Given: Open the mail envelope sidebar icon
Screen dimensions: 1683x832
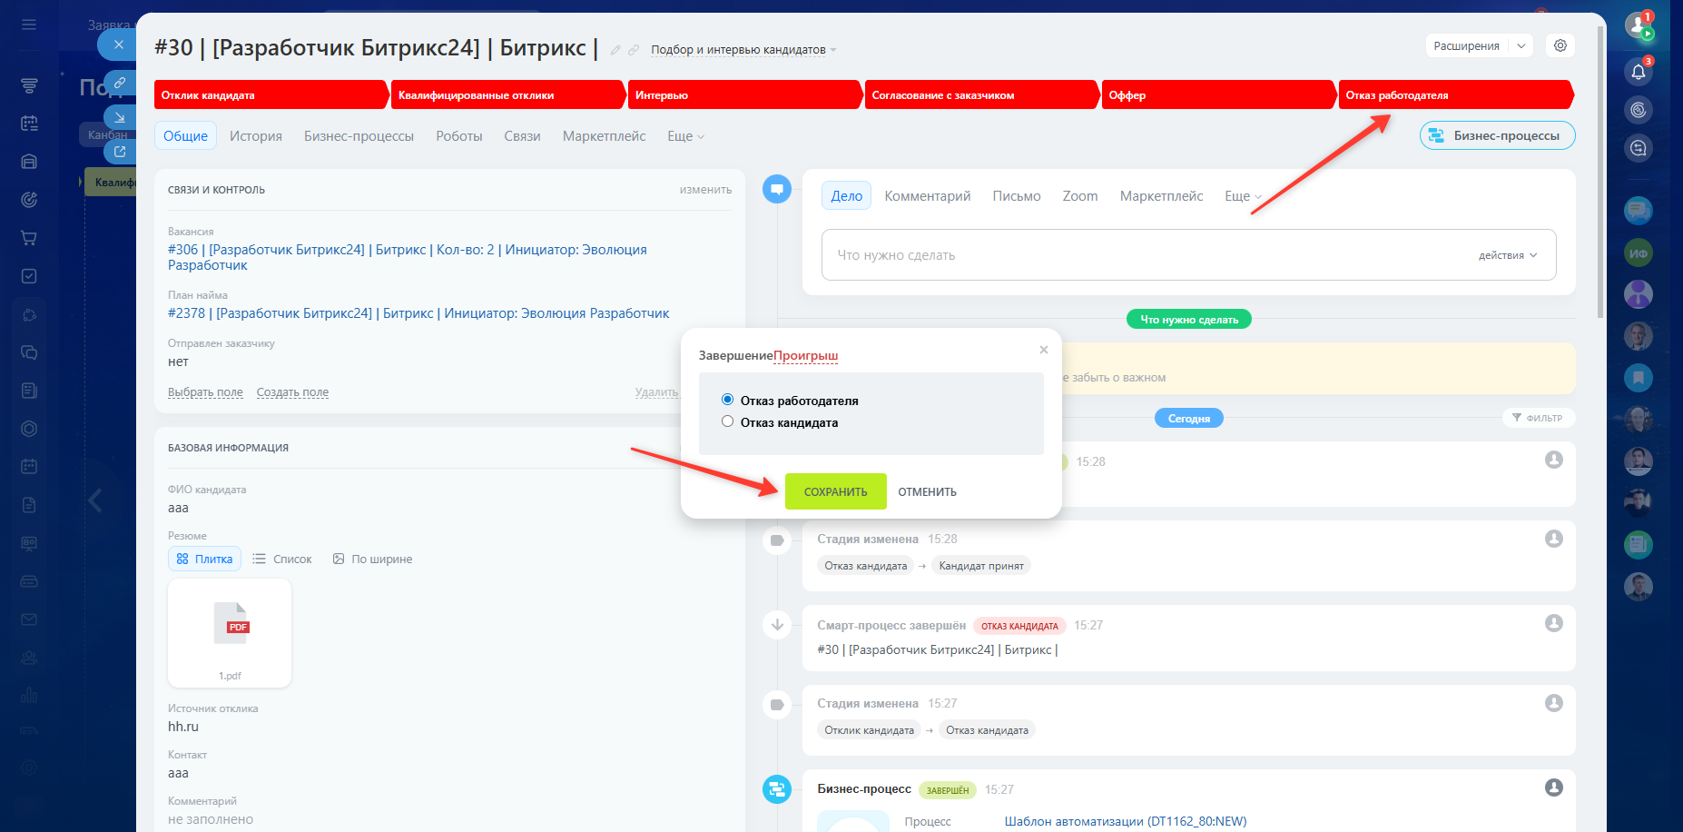Looking at the screenshot, I should click(29, 619).
